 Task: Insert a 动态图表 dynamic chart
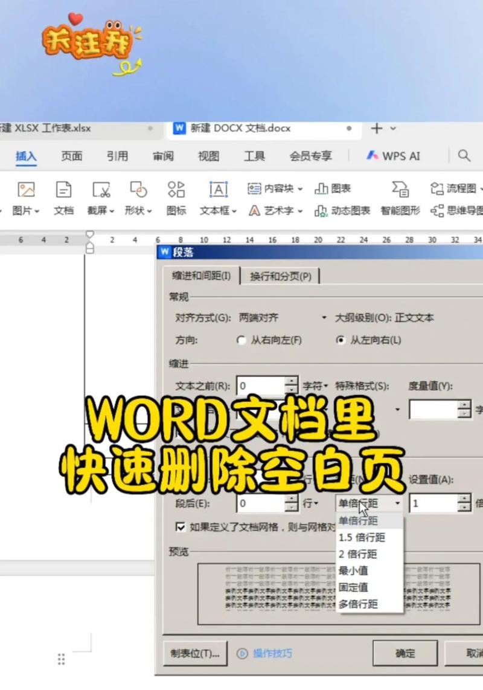pyautogui.click(x=342, y=211)
